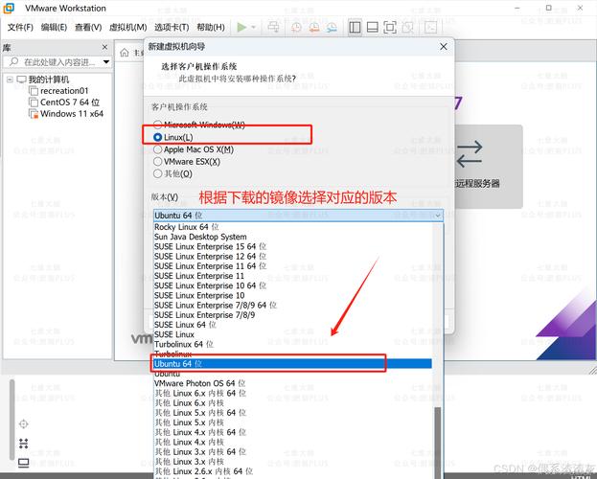Click the Unity mode toolbar icon
597x479 pixels.
pos(407,27)
